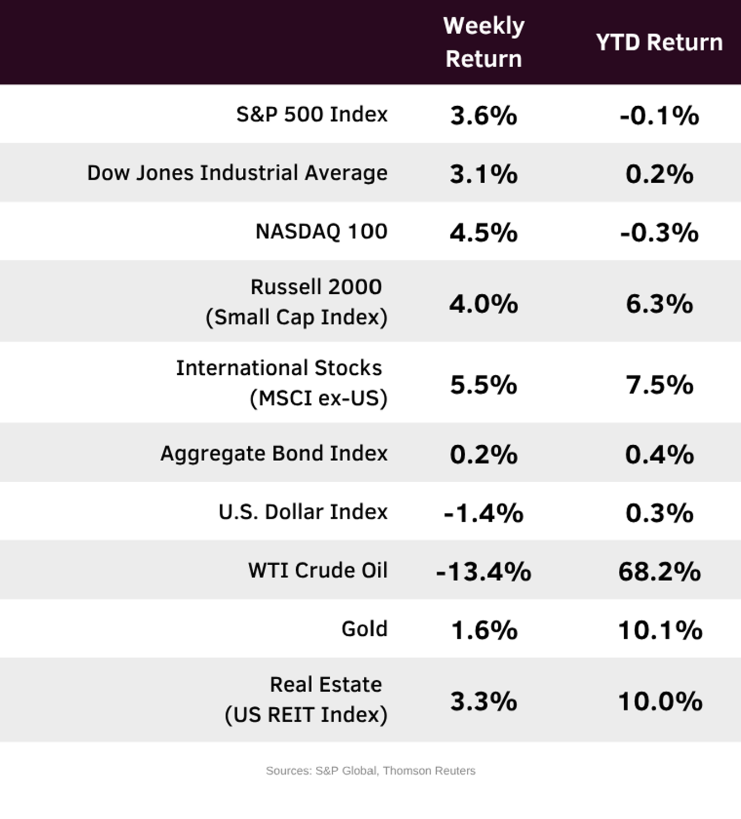Click the Dow Jones Industrial Average label
741x819 pixels.
click(237, 173)
